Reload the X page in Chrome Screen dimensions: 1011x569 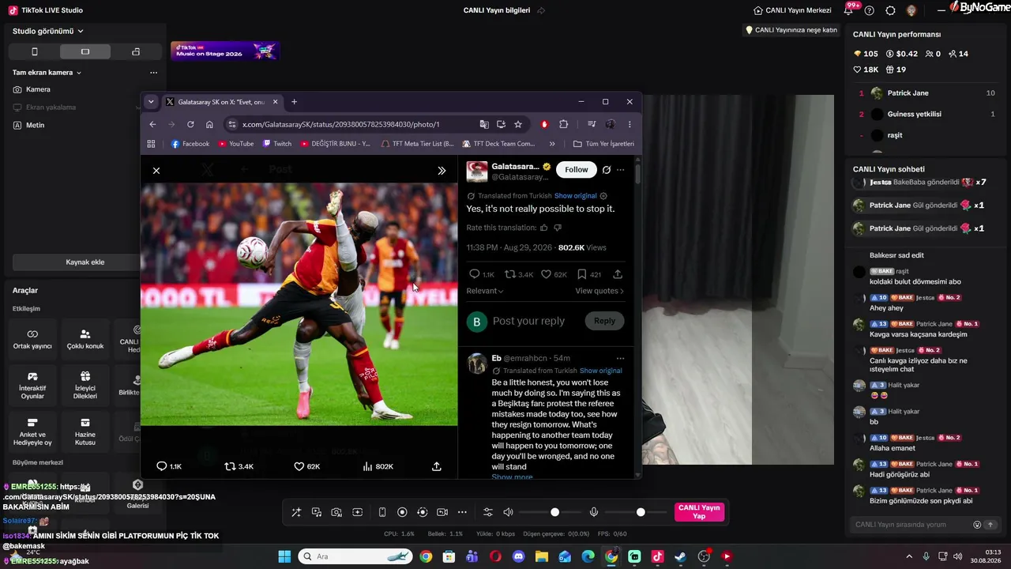pyautogui.click(x=190, y=124)
